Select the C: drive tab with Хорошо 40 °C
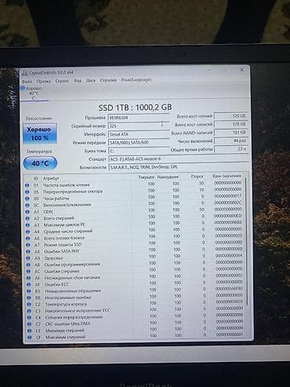This screenshot has width=290, height=387. tap(34, 93)
